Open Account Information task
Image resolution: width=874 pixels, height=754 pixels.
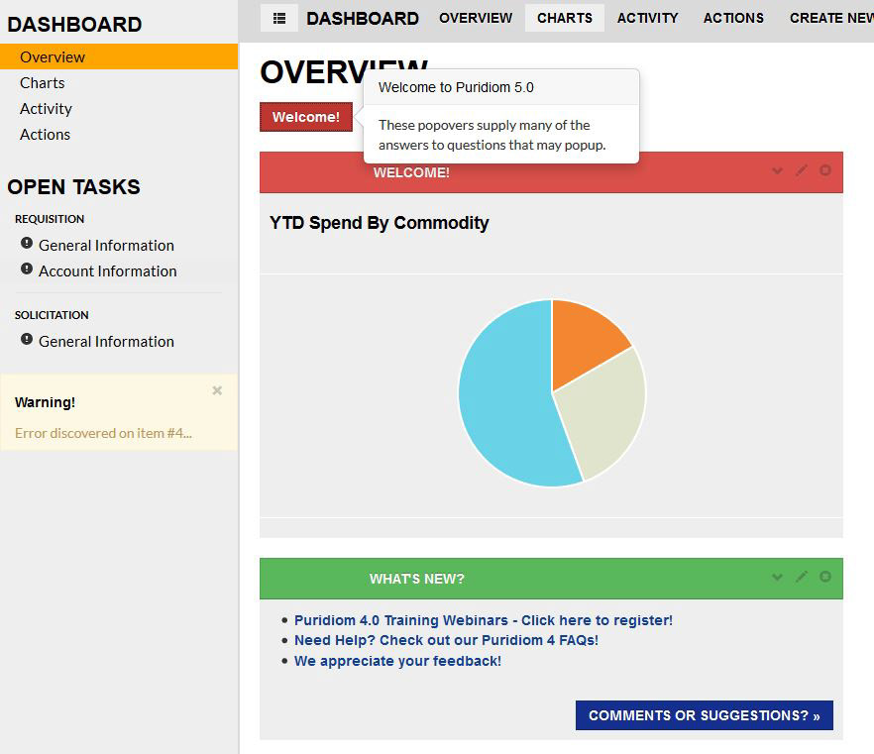(108, 270)
